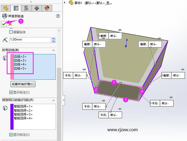187x141 pixels.
Task: Expand the 零件1 flyout tree arrow
Action: (65, 2)
